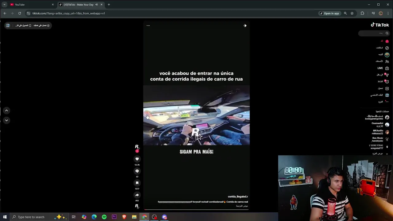Open Osamaellol o_e_52 account

coord(380,125)
